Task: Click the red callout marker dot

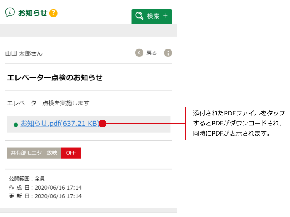Action: point(103,124)
